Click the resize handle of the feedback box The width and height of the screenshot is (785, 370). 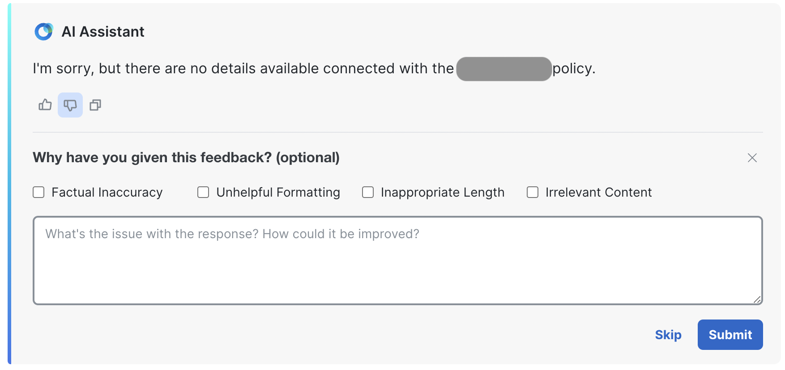[x=758, y=300]
